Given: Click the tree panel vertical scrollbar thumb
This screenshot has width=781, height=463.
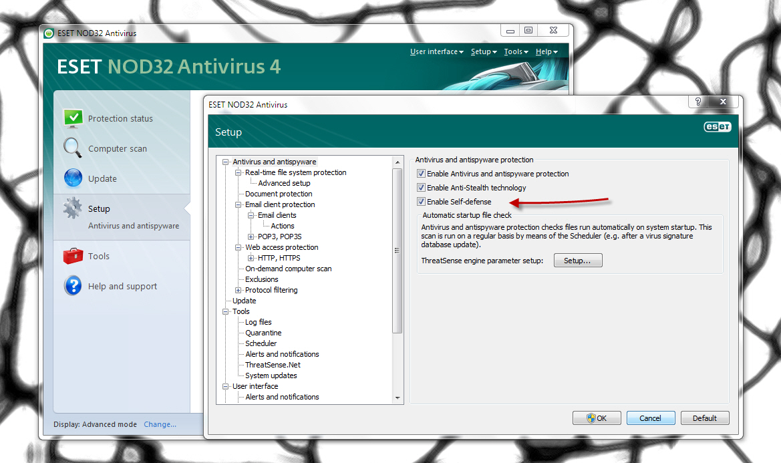Looking at the screenshot, I should click(397, 251).
